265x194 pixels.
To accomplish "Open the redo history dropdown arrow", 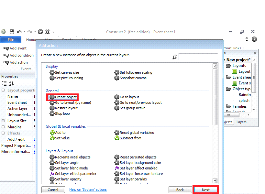I will coord(35,32).
